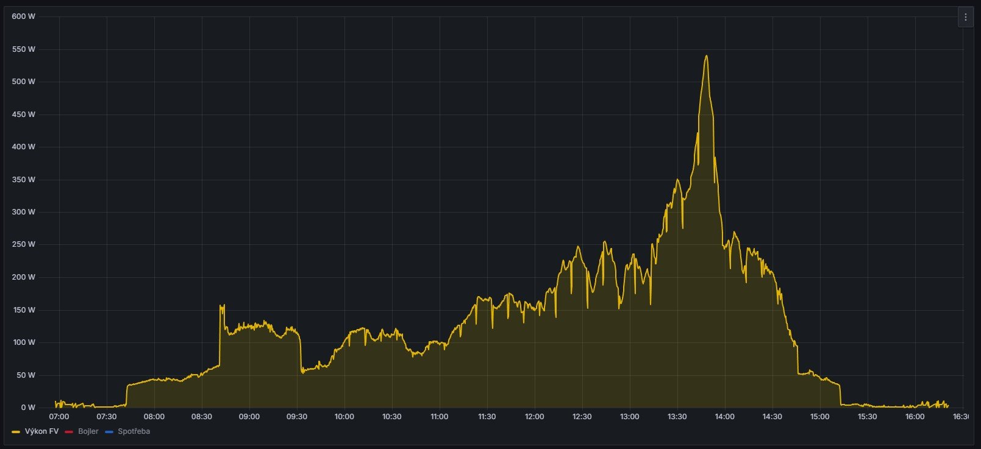Click the 10:00 label on the time axis

[x=344, y=417]
